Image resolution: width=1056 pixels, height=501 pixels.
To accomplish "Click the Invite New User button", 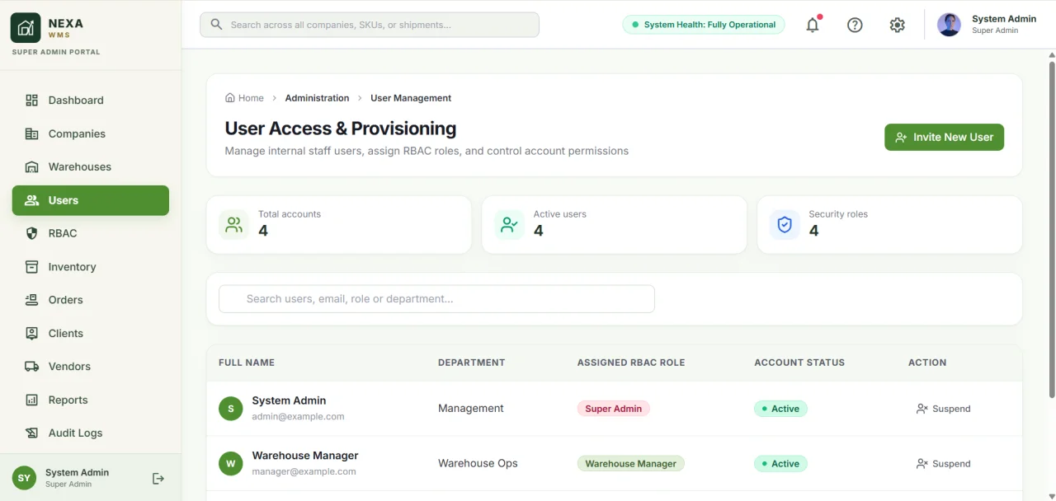I will pyautogui.click(x=944, y=138).
